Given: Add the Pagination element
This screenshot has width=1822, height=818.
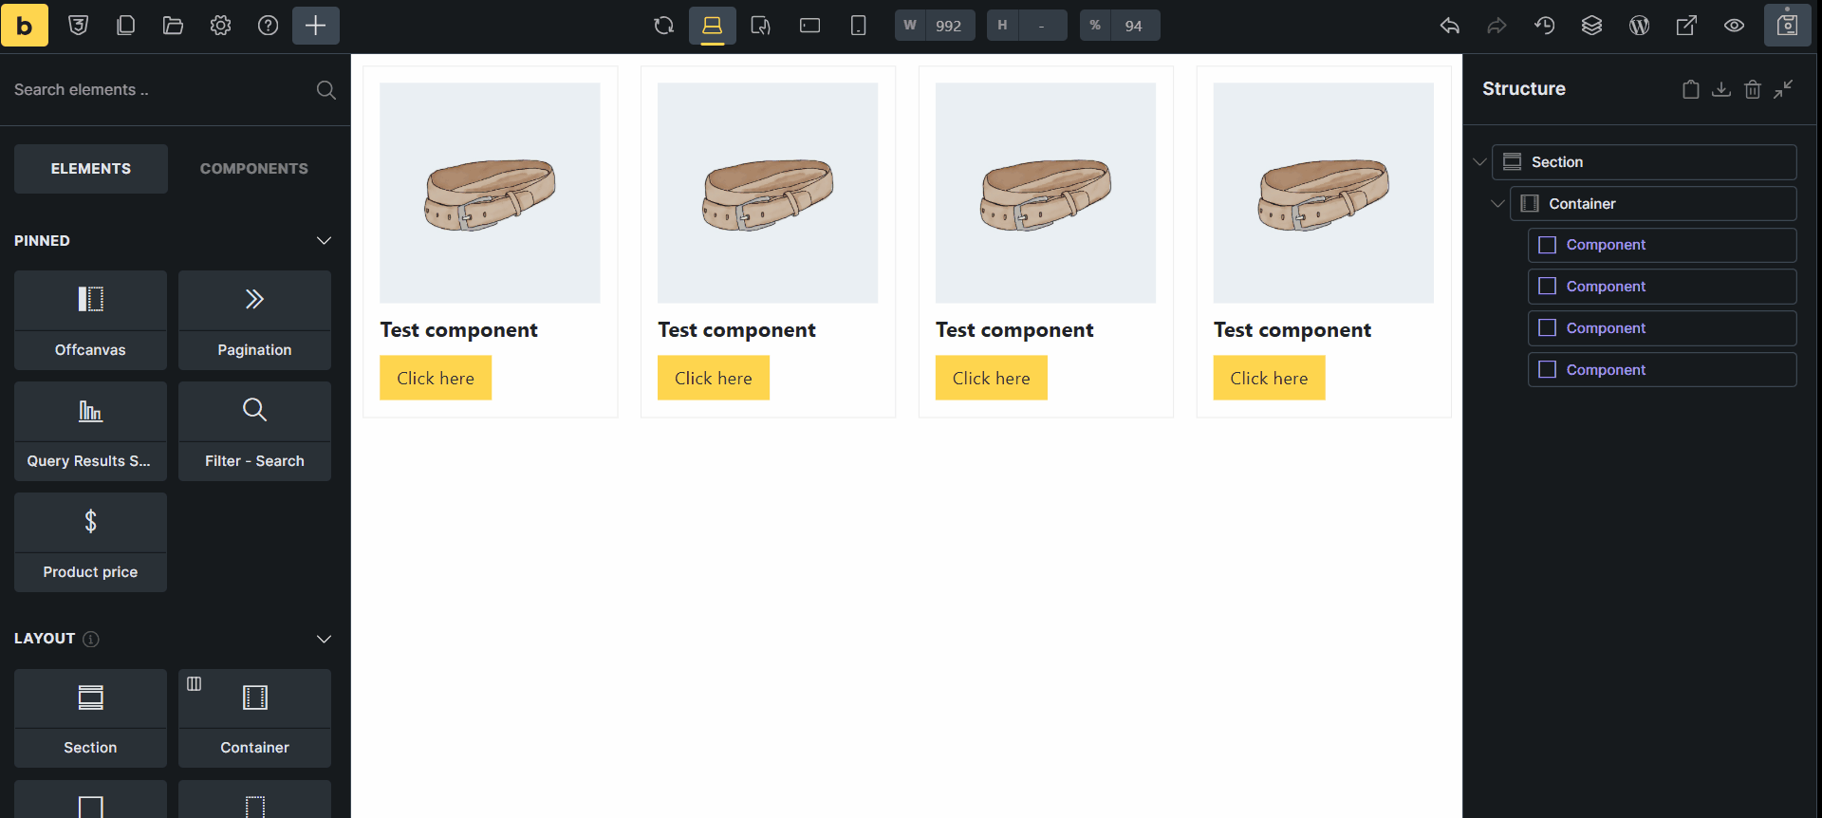Looking at the screenshot, I should pos(254,320).
